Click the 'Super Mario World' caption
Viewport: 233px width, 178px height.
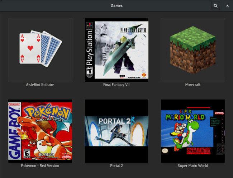point(193,166)
